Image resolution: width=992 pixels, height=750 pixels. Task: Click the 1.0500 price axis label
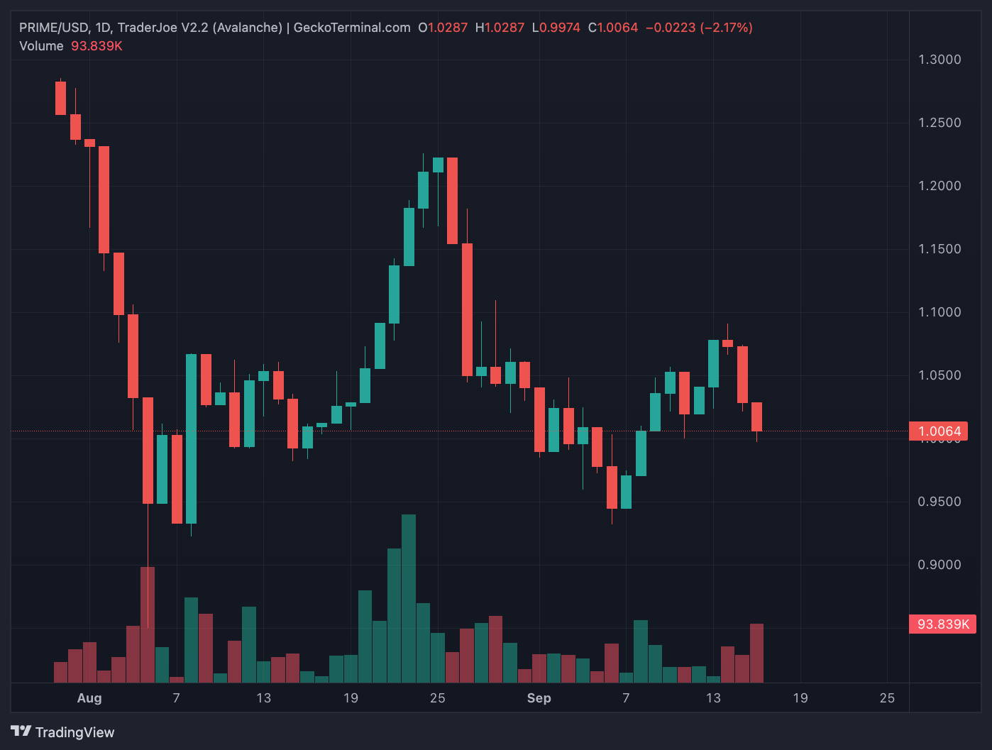939,375
